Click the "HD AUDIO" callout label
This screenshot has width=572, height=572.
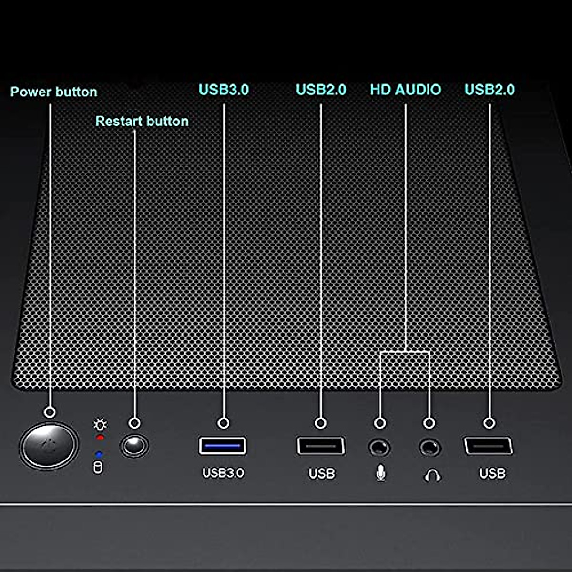[x=406, y=90]
